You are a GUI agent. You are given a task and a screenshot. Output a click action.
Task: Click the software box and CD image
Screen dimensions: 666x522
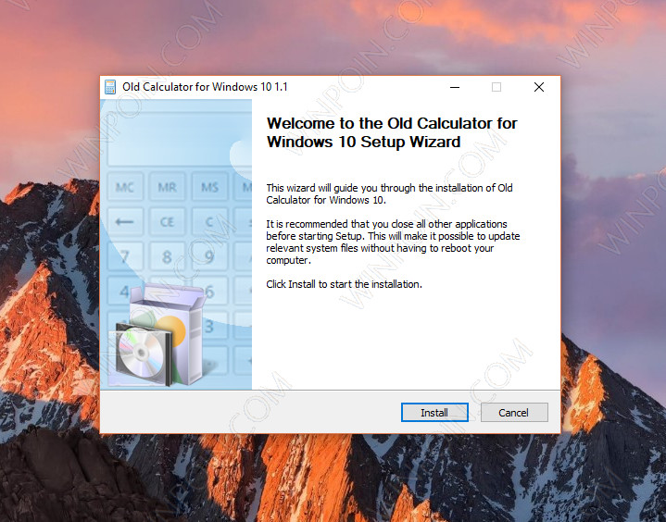point(159,335)
